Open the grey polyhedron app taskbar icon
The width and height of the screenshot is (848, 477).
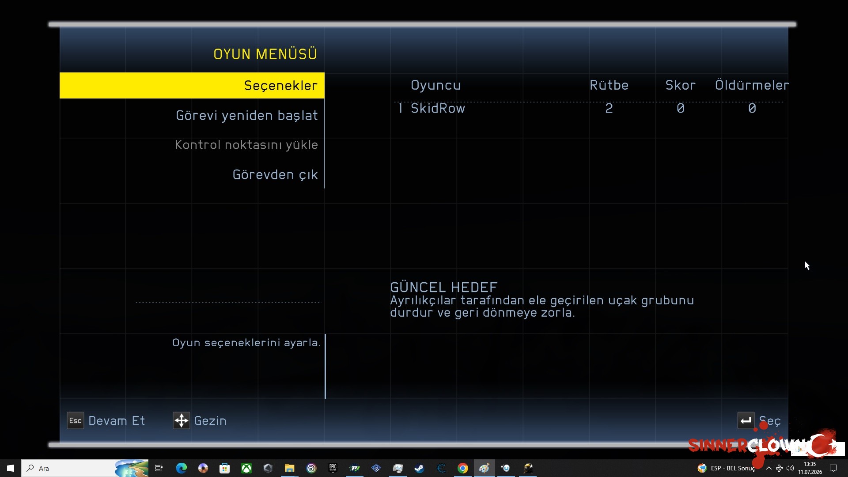[268, 468]
